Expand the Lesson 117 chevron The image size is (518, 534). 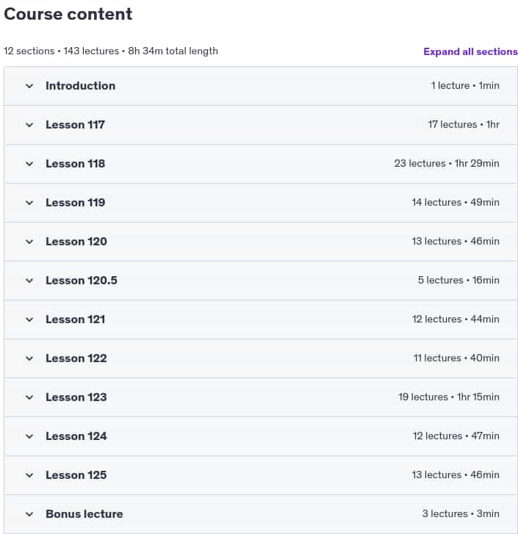(x=29, y=125)
